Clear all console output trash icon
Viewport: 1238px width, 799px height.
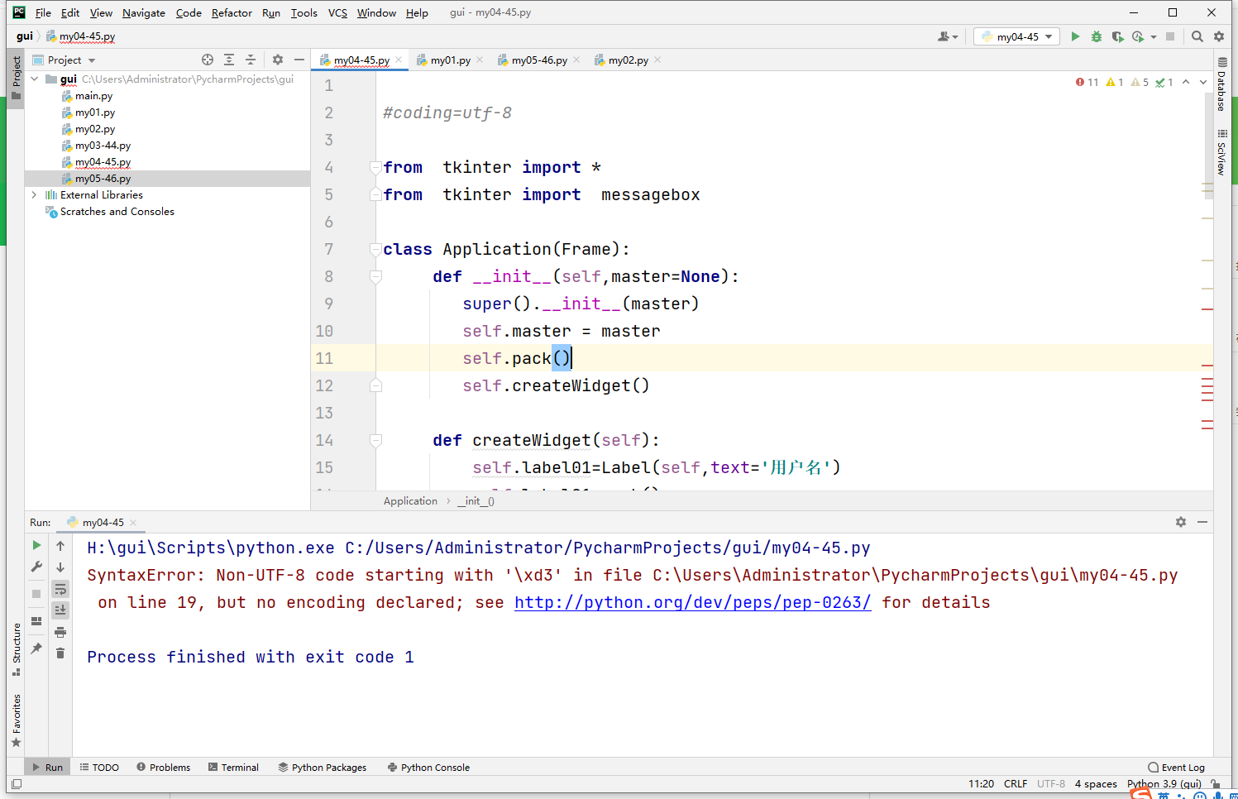[60, 653]
